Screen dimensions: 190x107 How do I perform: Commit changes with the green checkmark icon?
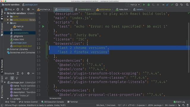tap(172, 5)
